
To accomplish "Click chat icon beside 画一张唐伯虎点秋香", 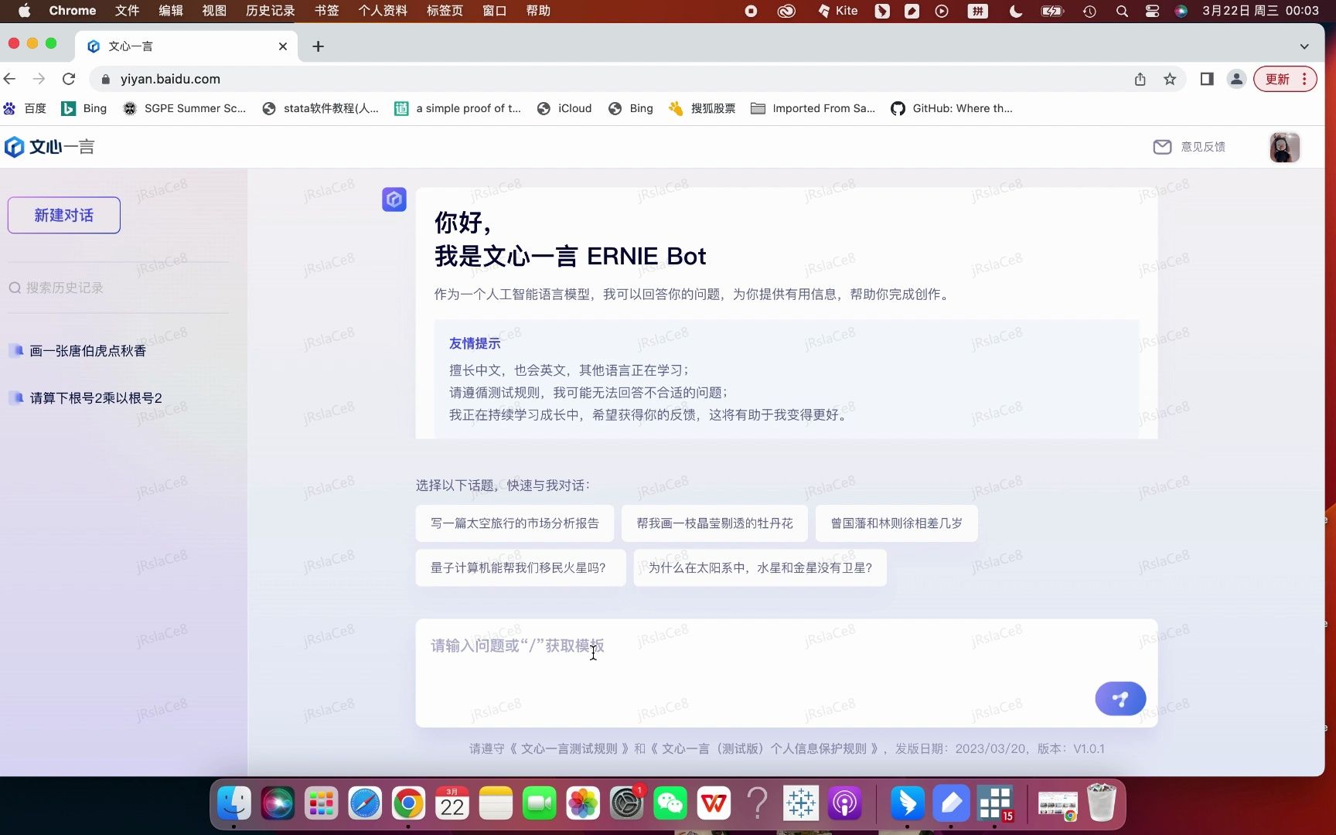I will [16, 351].
